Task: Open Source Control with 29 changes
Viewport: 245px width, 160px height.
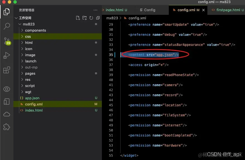Action: 7,41
